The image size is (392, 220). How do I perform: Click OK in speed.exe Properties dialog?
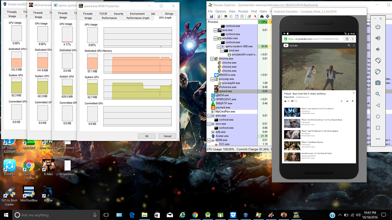point(147,136)
